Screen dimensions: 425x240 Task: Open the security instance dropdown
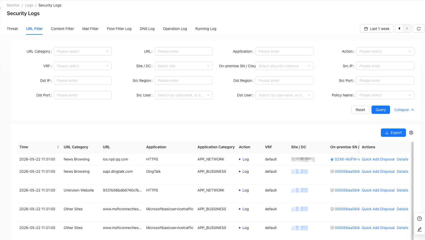284,66
